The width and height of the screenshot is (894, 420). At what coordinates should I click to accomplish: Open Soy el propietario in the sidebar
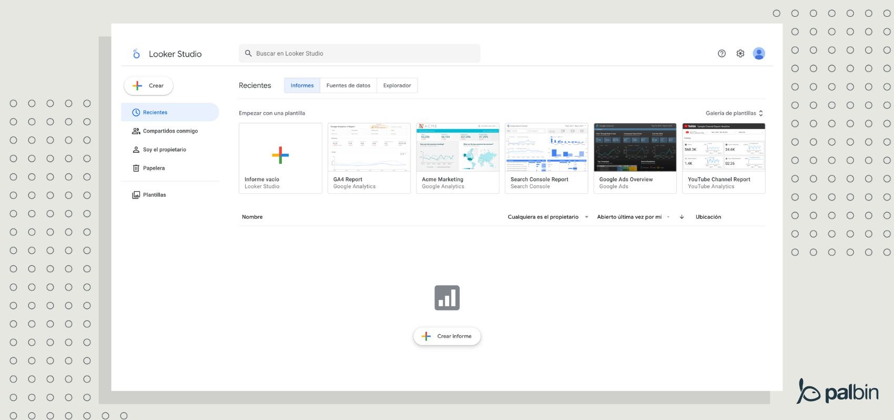click(164, 150)
